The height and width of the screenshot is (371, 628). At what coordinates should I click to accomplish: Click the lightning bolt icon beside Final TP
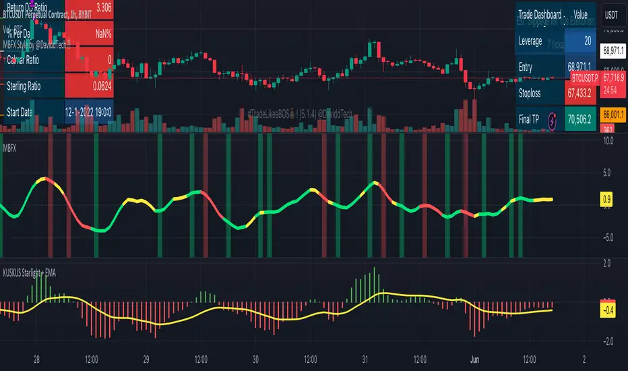coord(553,120)
